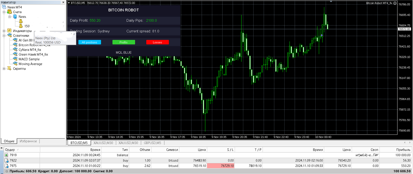Viewport: 413px width, 174px height.
Task: Click the order icon for 7922
Action: click(6, 160)
